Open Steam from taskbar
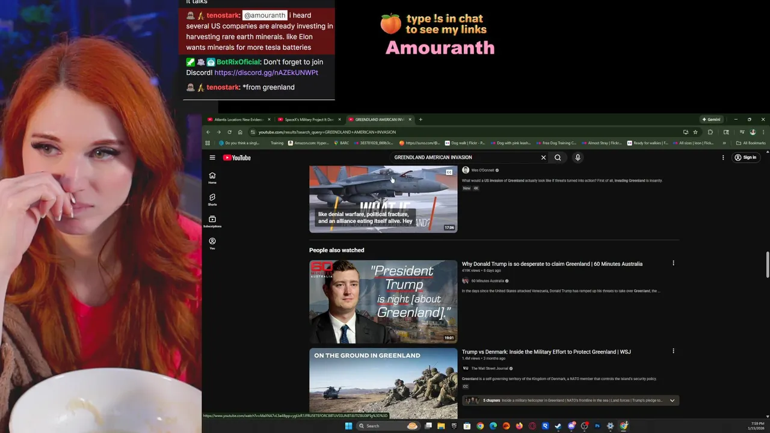The image size is (770, 433). [x=558, y=426]
